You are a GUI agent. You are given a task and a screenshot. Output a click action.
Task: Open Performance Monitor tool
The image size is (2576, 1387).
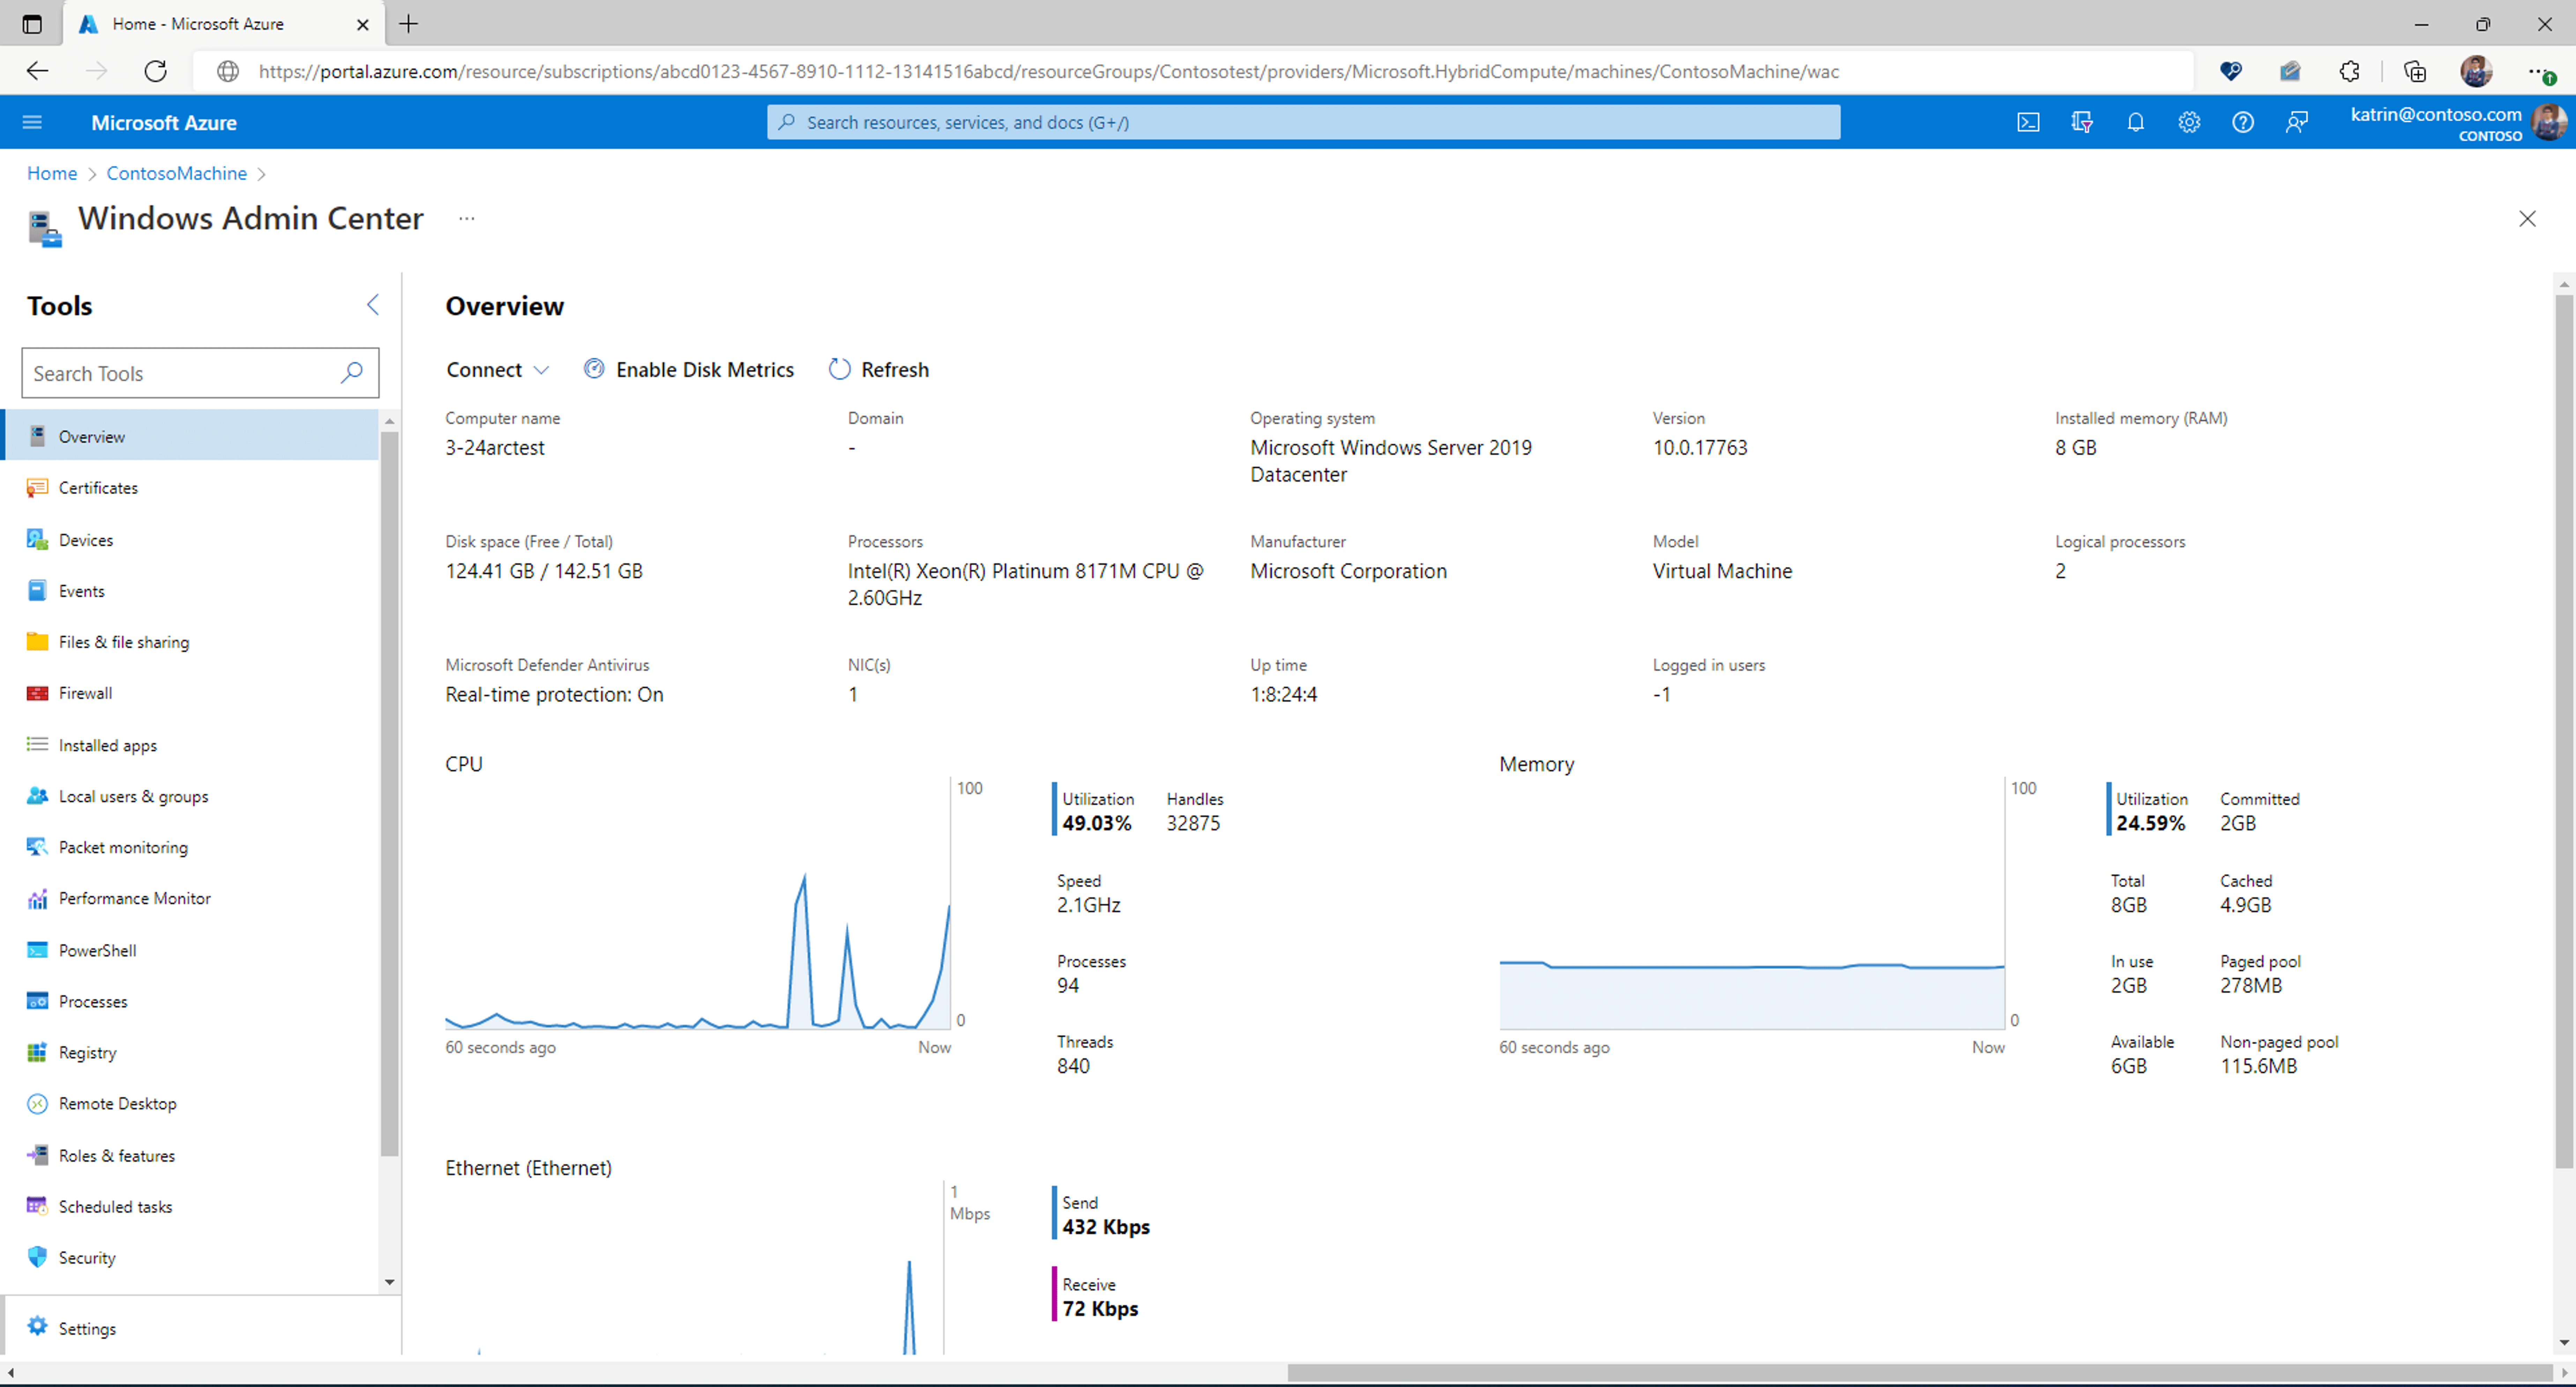[x=134, y=898]
